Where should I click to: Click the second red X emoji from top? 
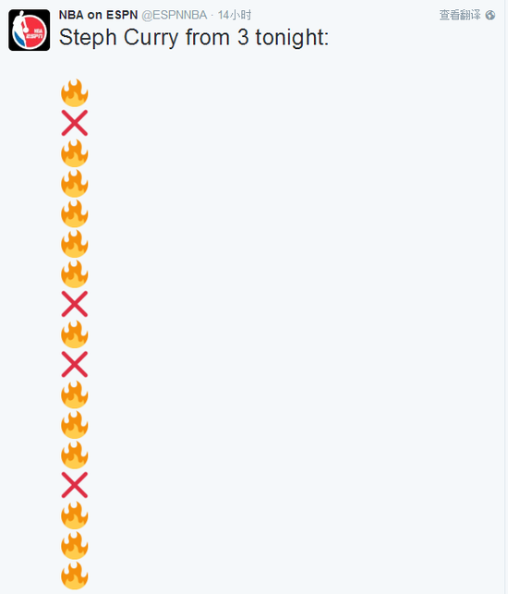(x=75, y=304)
